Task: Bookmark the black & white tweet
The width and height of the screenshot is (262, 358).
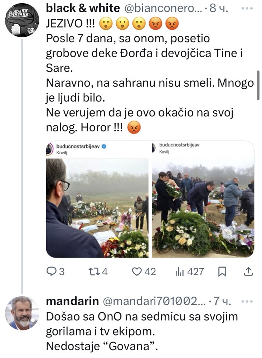Action: click(222, 272)
